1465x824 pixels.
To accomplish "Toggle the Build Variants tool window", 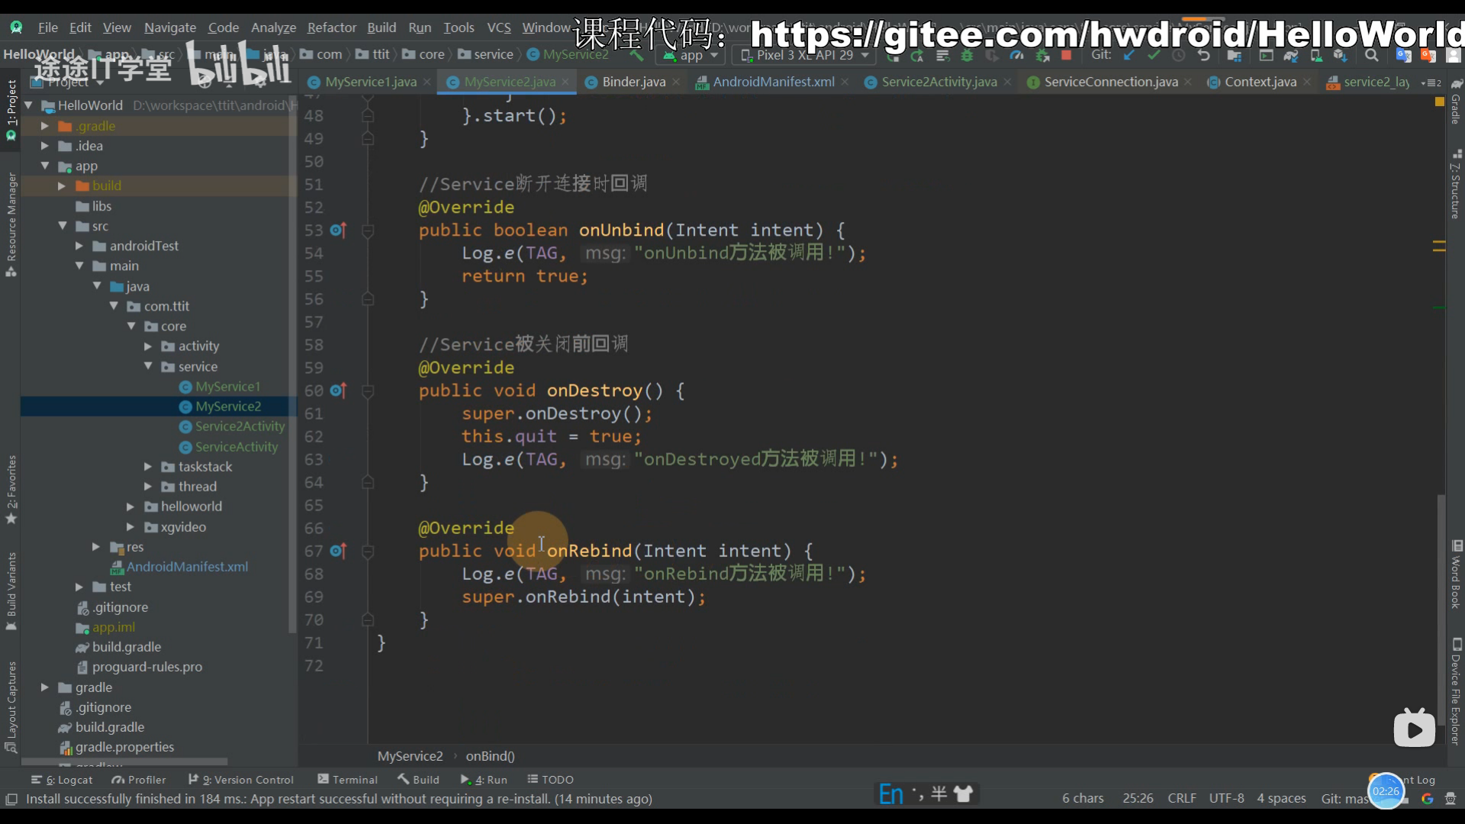I will (11, 591).
